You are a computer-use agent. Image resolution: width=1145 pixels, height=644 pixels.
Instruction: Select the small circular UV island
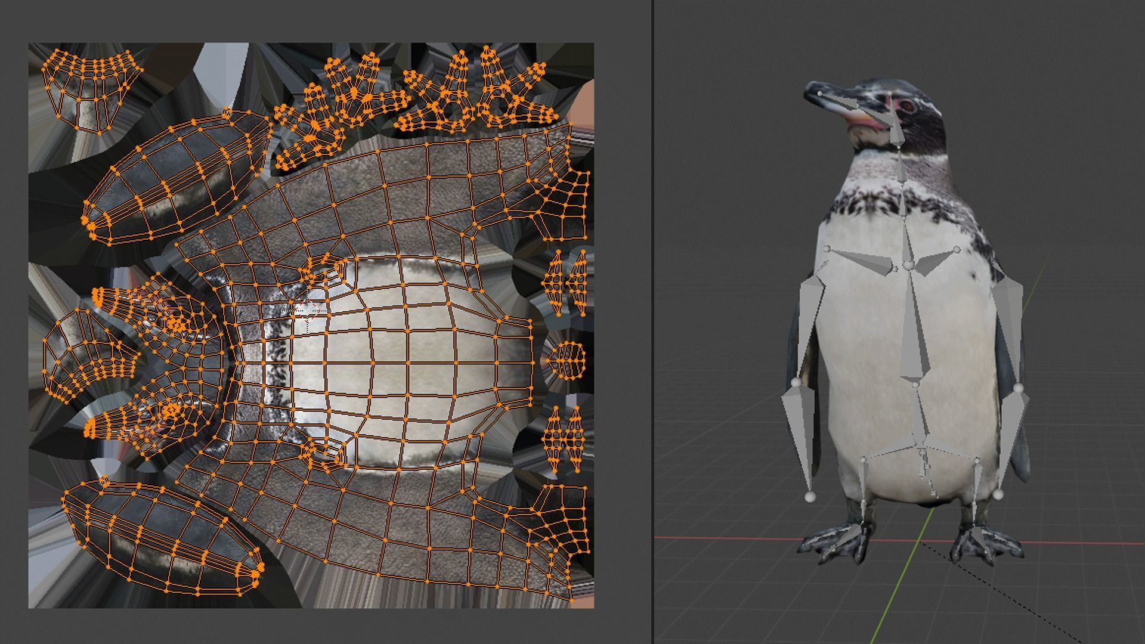tap(567, 360)
